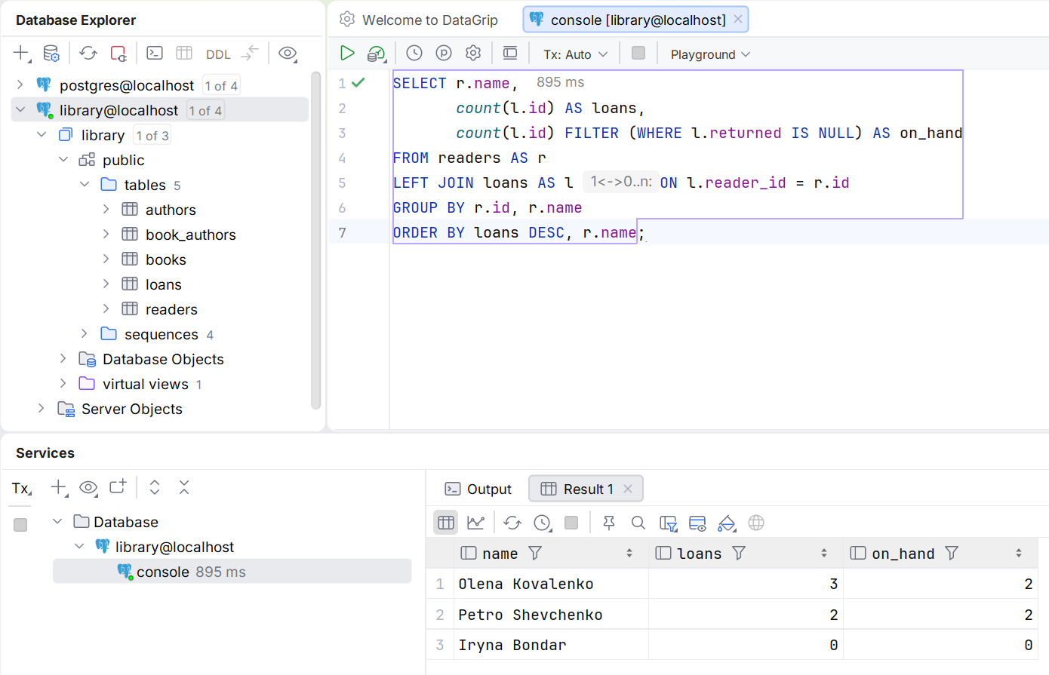Collapse the public schema node
This screenshot has width=1049, height=675.
click(63, 159)
